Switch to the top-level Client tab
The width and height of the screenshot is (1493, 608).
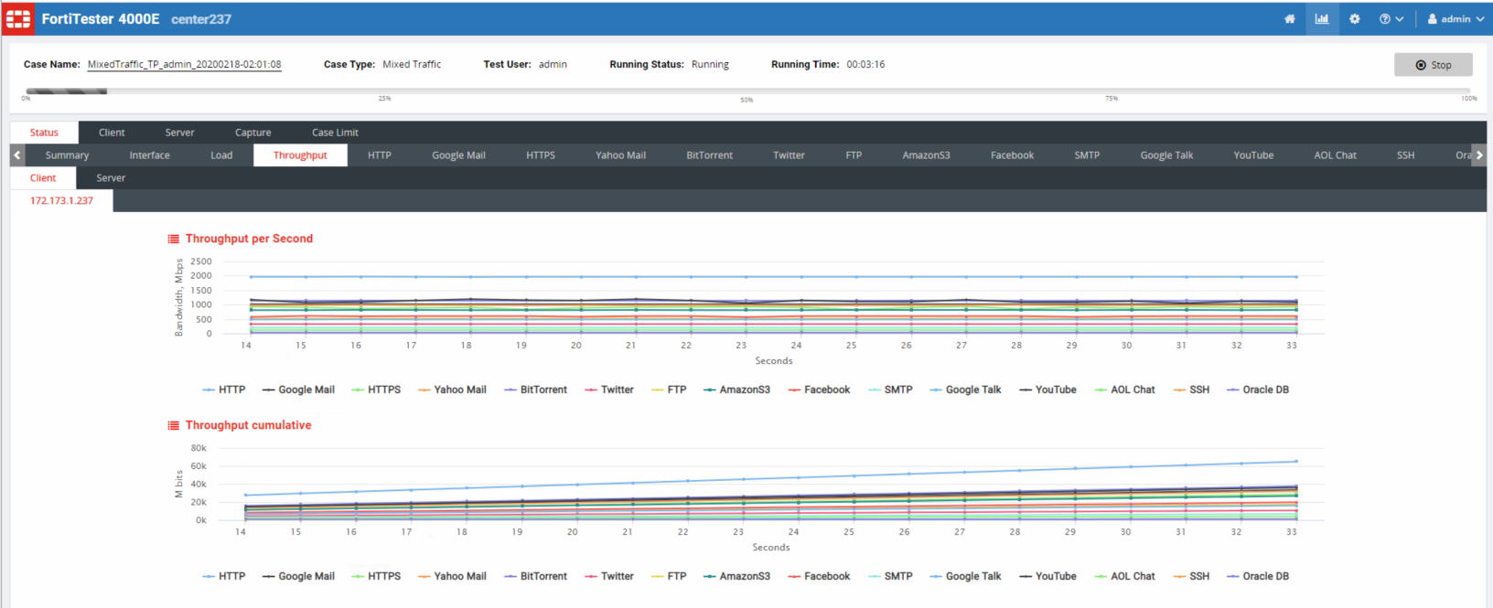(112, 133)
